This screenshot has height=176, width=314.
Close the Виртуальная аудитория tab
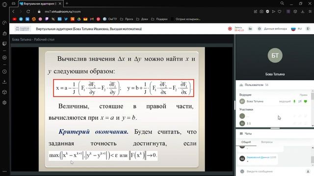click(60, 3)
